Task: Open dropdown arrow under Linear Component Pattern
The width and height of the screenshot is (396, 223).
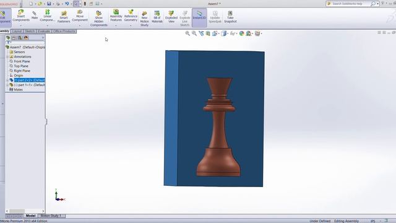Action: pos(47,25)
